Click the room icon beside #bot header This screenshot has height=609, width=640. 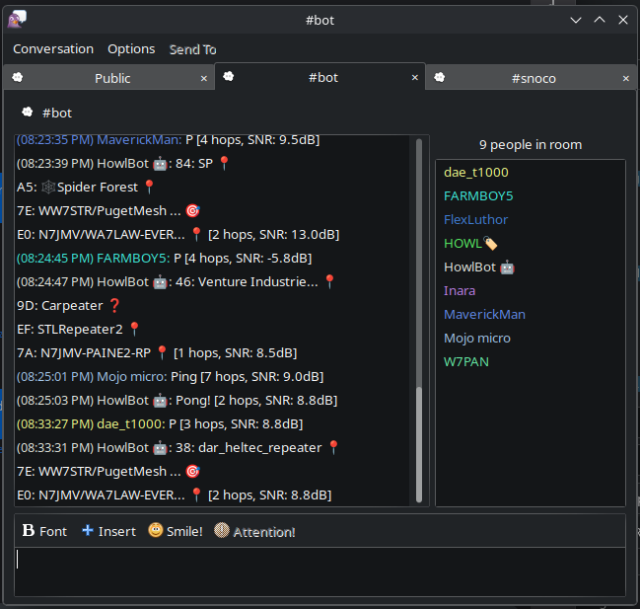coord(27,112)
